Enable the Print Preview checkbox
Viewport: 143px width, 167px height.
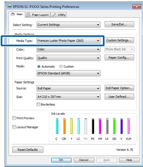23,118
